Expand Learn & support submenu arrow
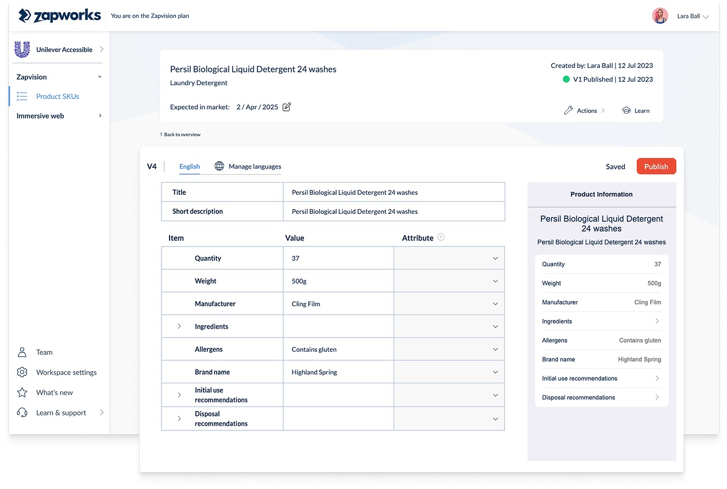 point(102,413)
